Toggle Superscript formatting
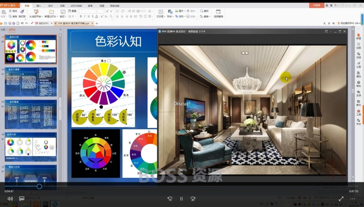The height and width of the screenshot is (207, 364). click(102, 17)
